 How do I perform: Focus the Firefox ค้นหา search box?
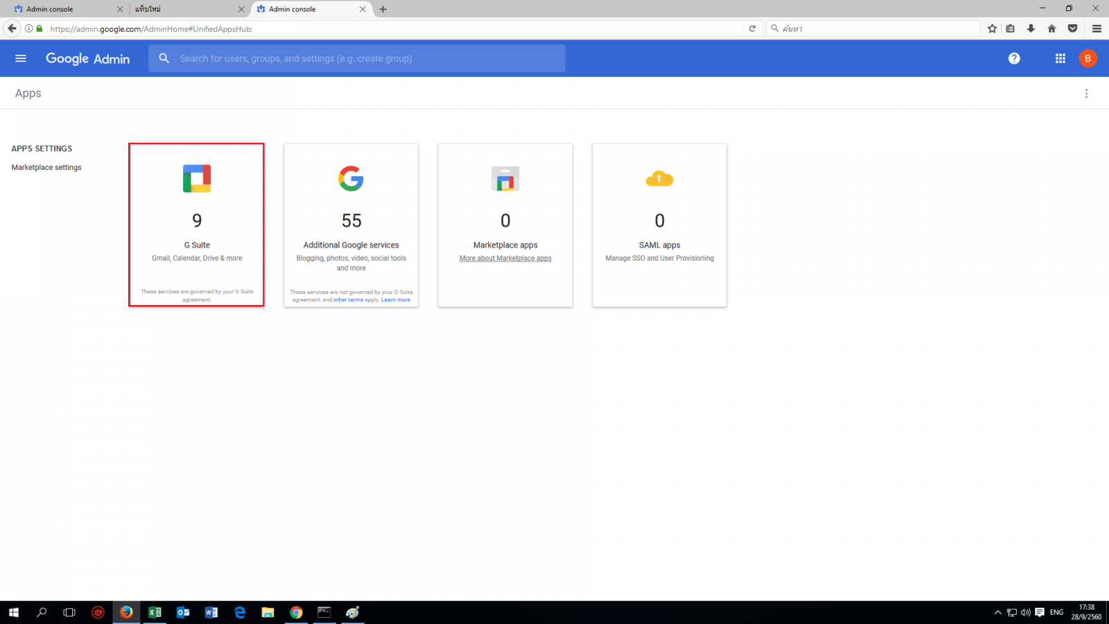point(873,28)
